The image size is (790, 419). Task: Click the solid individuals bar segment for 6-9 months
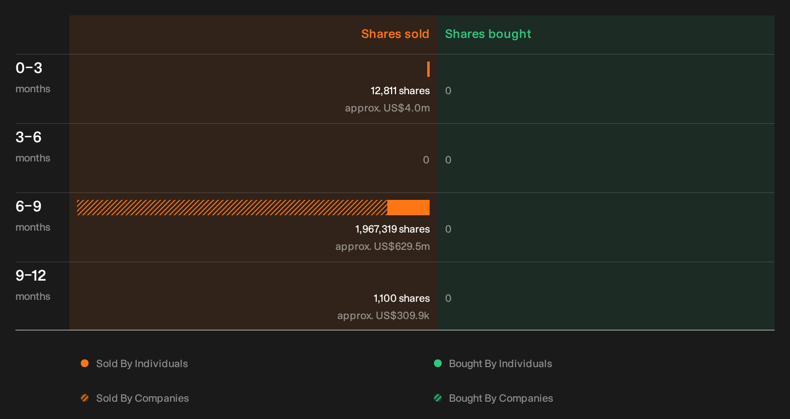click(x=408, y=208)
